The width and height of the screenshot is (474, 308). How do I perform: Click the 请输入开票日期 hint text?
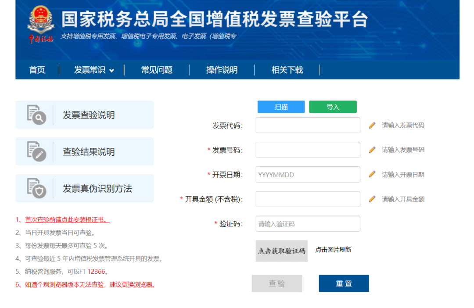pyautogui.click(x=403, y=175)
